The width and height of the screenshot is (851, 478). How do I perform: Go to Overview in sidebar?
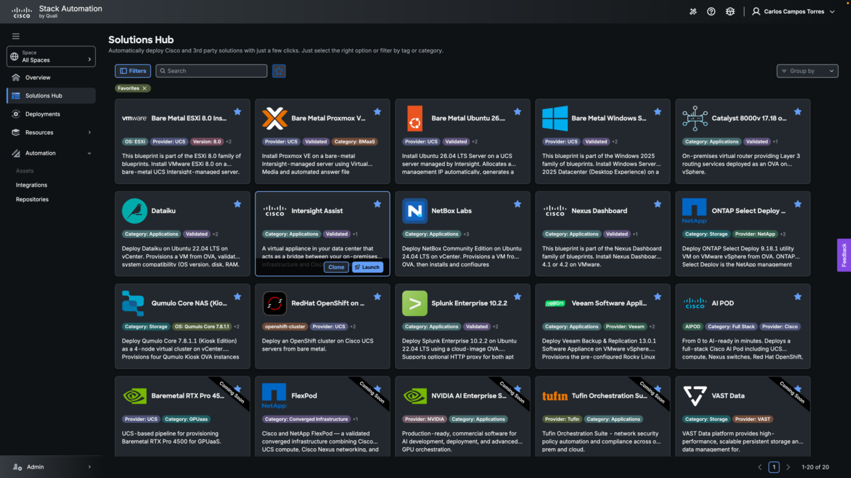pyautogui.click(x=51, y=78)
